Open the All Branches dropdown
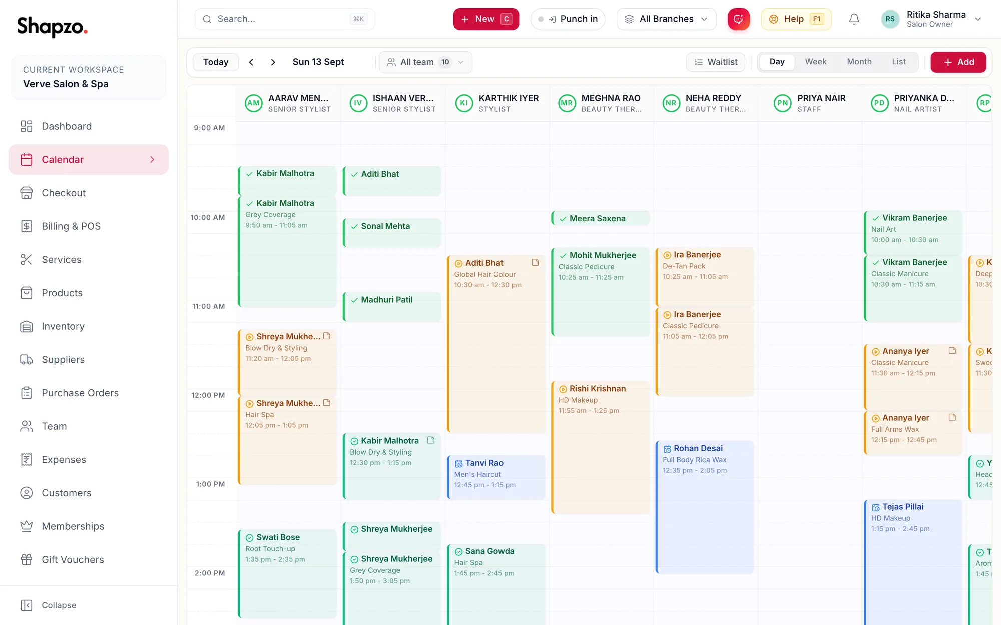The width and height of the screenshot is (1001, 625). click(x=666, y=19)
